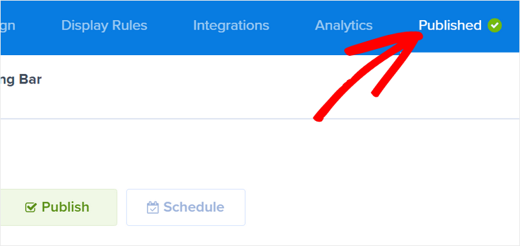
Task: Open the partially visible Design tab
Action: (7, 26)
